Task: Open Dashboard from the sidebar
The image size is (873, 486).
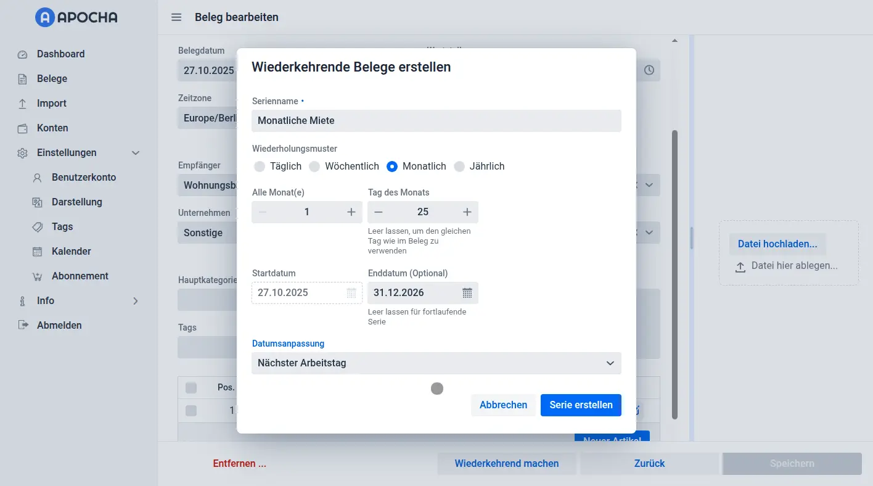Action: [60, 54]
